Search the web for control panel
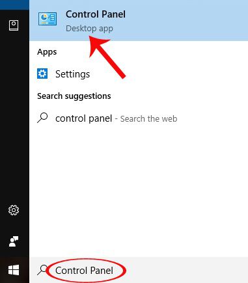The width and height of the screenshot is (248, 283). pos(139,118)
